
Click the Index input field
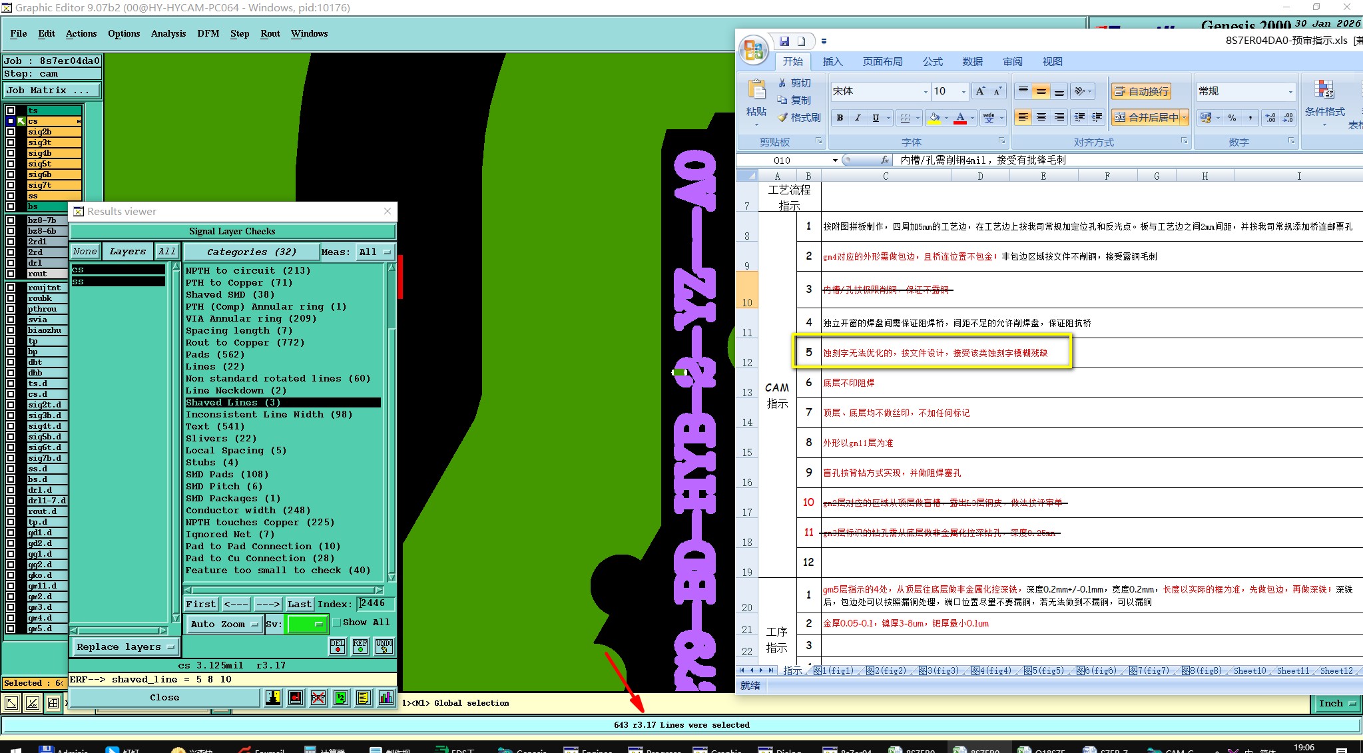(376, 604)
